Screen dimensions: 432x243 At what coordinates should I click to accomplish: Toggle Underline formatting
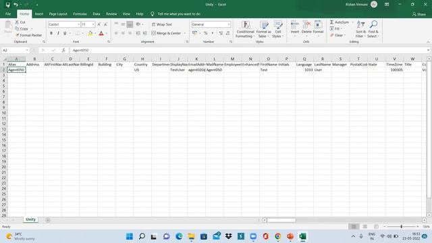tap(65, 33)
